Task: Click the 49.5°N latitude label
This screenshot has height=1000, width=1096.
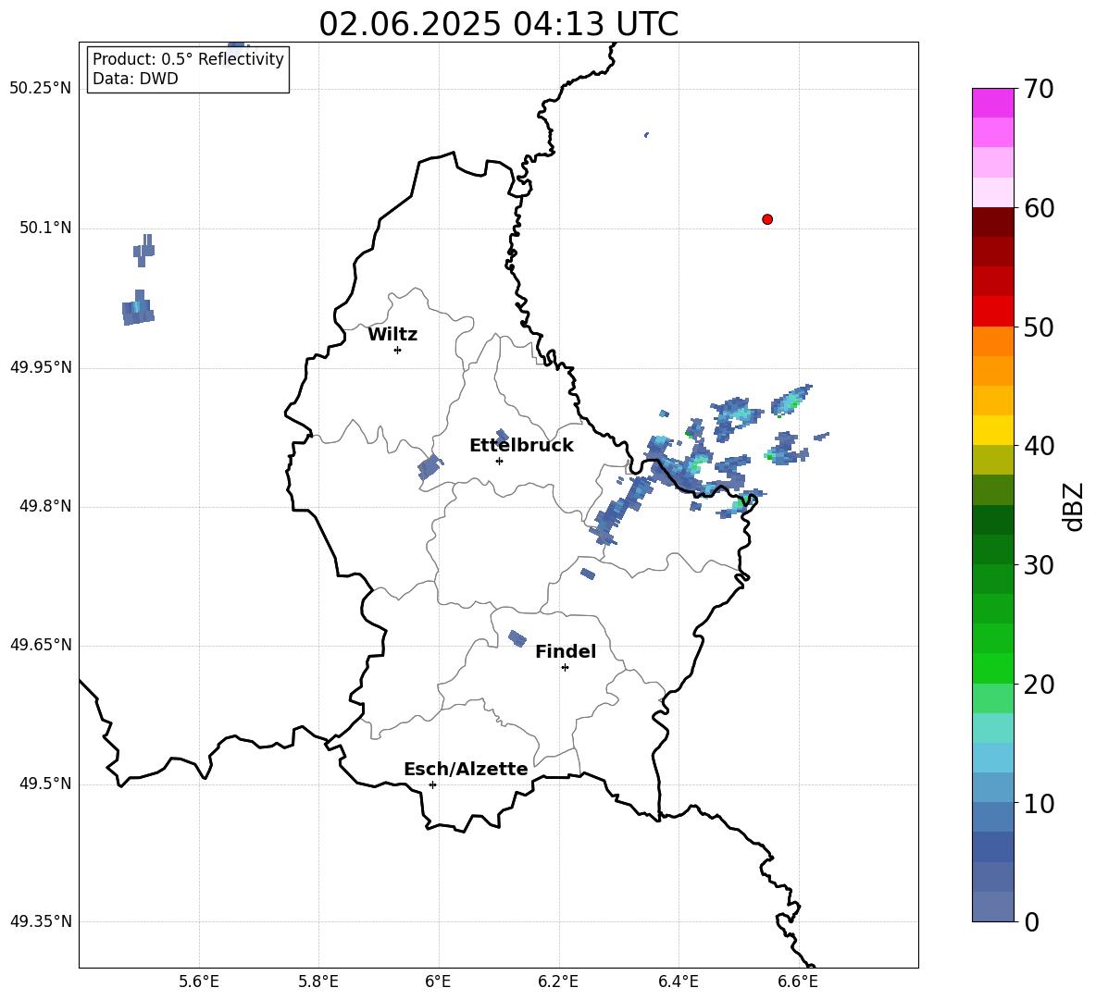Action: click(45, 784)
